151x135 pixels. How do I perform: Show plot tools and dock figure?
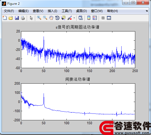coord(109,18)
